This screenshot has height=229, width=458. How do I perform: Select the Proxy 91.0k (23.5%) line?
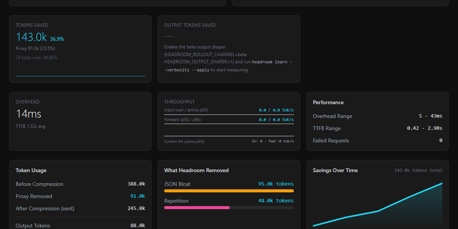tap(35, 48)
